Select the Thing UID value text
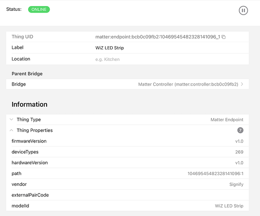260x216 pixels. pos(158,37)
